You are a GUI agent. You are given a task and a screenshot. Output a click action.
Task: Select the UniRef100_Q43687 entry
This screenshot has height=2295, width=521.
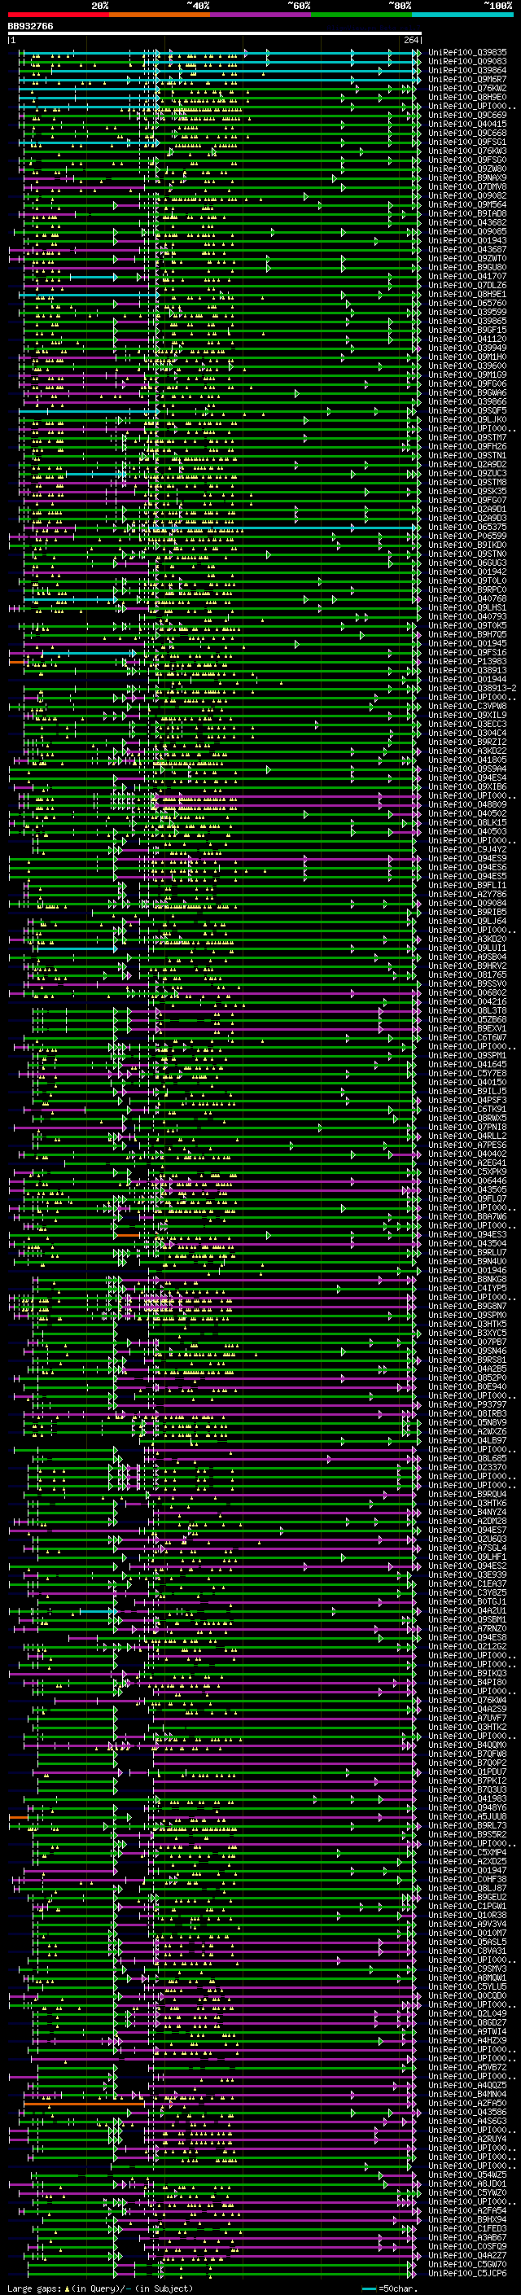tap(467, 249)
